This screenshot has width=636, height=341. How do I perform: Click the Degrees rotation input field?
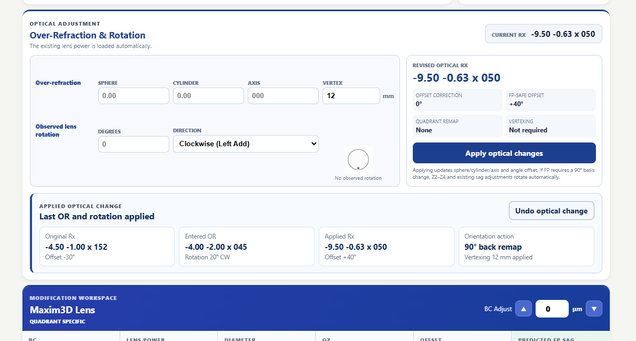click(x=134, y=144)
